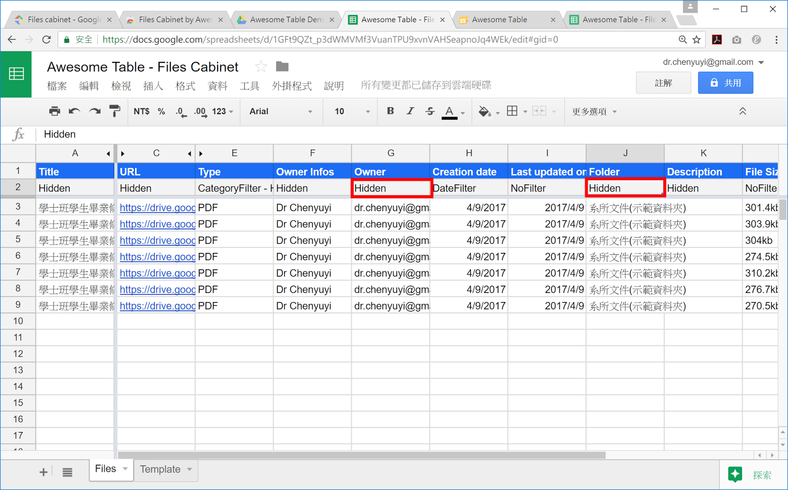This screenshot has width=788, height=490.
Task: Open the Template sheet tab dropdown arrow
Action: 190,469
